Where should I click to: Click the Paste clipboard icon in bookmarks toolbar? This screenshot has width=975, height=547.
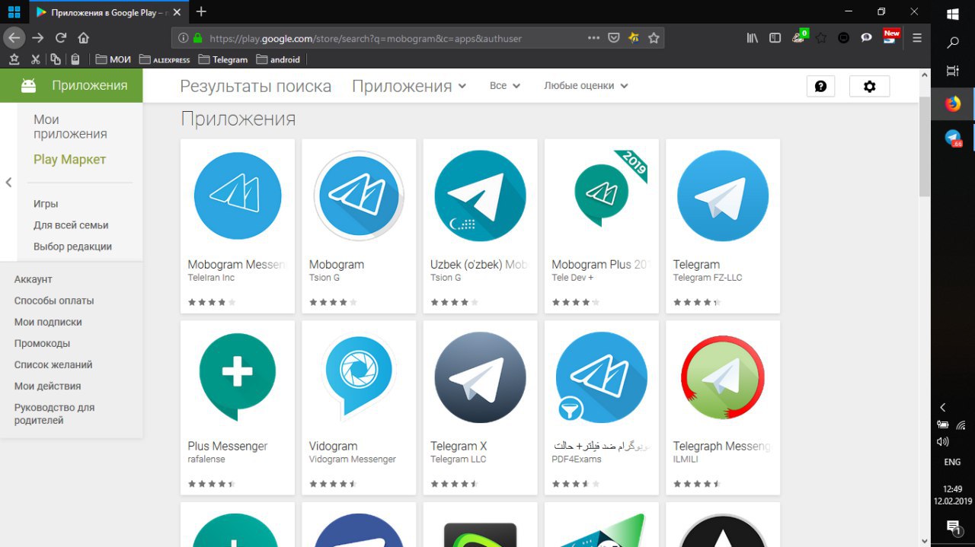click(75, 59)
